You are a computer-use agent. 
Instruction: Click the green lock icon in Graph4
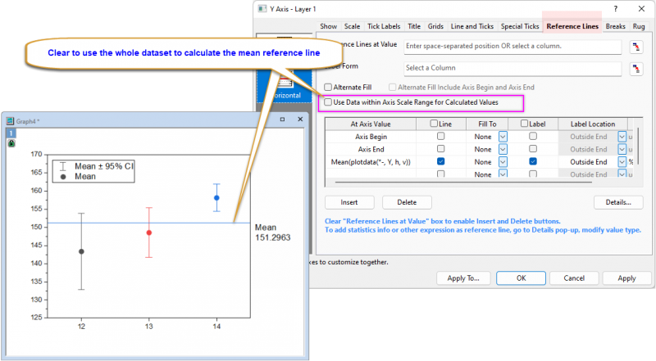(x=11, y=143)
